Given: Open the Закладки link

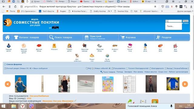Looking at the screenshot, I should pyautogui.click(x=128, y=72).
